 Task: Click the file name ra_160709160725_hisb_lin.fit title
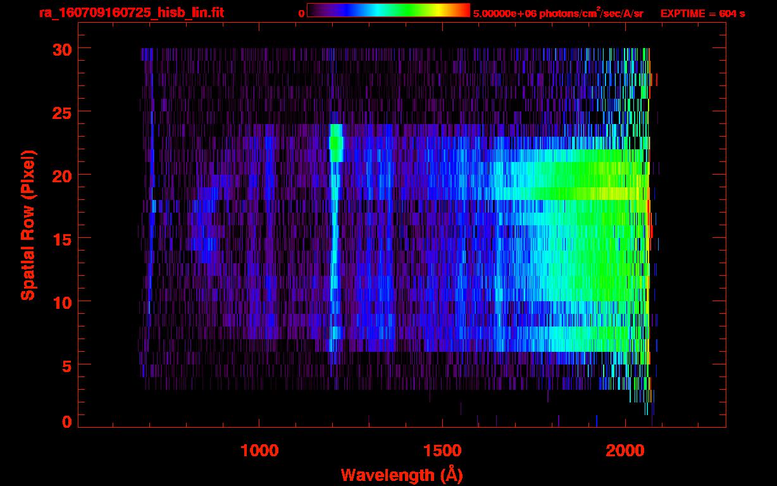131,13
